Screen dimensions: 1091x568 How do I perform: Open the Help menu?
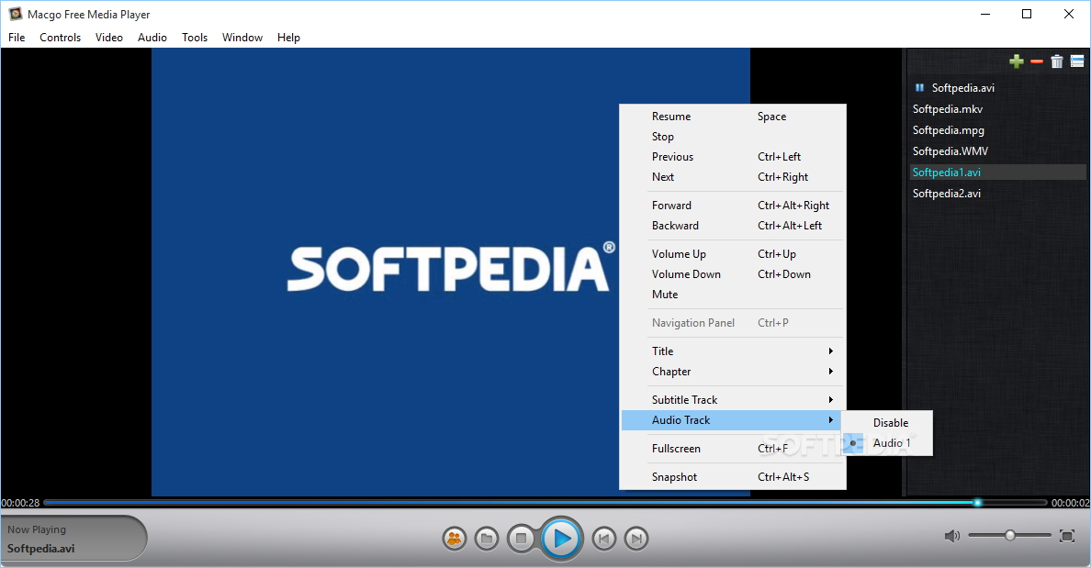pyautogui.click(x=288, y=38)
